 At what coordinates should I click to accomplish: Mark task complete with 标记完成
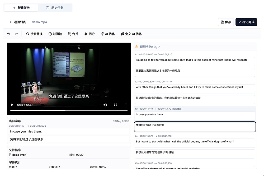coord(246,22)
